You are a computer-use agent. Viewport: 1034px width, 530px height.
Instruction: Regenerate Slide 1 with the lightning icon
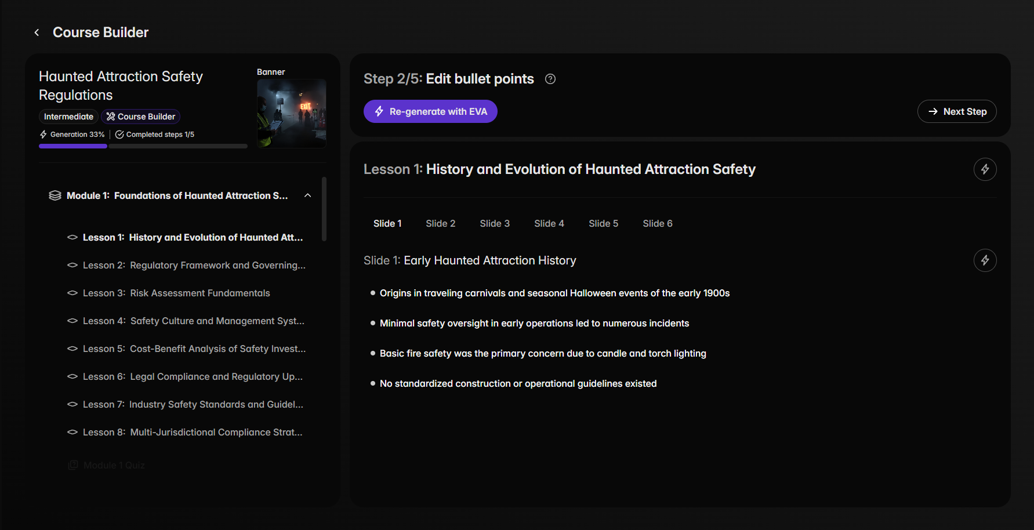coord(985,260)
